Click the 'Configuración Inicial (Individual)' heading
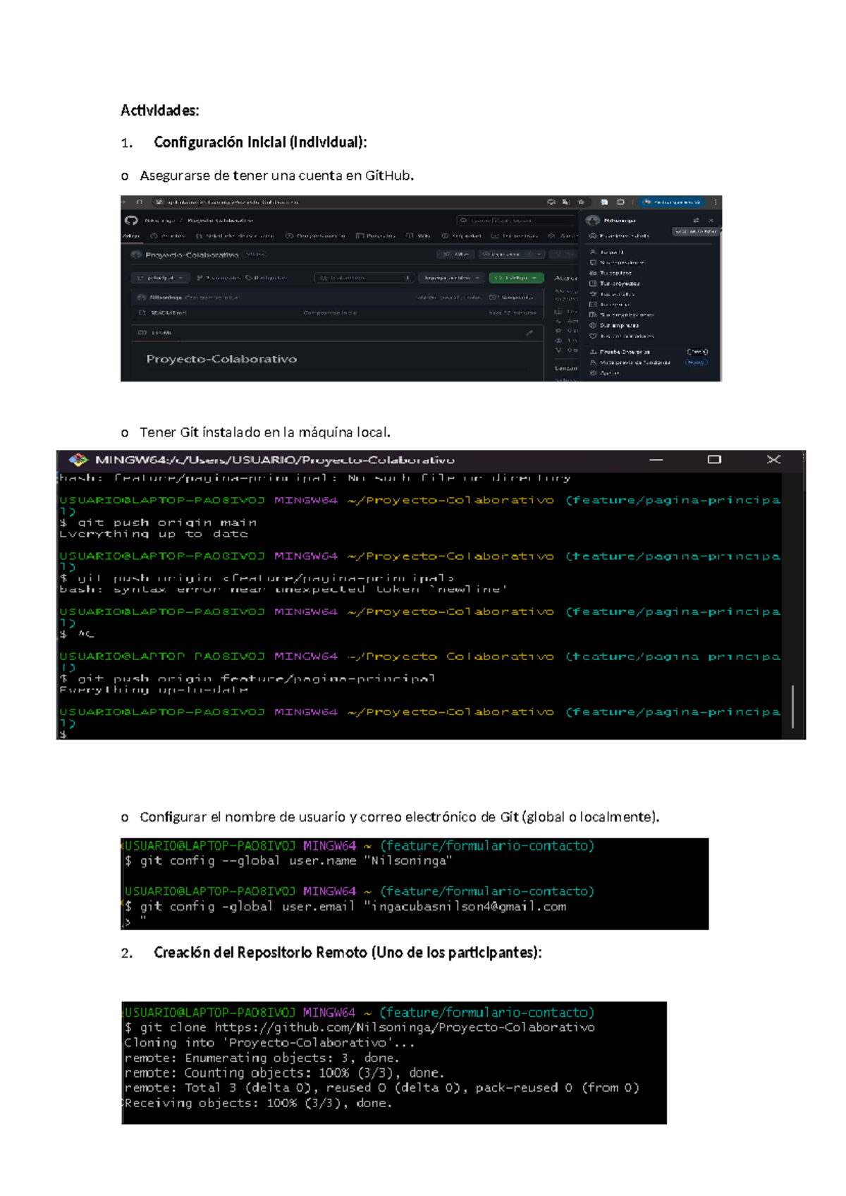This screenshot has height=1196, width=846. point(260,142)
